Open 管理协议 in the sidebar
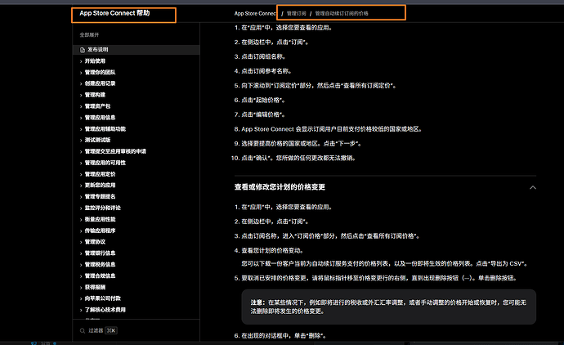The image size is (564, 345). pyautogui.click(x=95, y=242)
